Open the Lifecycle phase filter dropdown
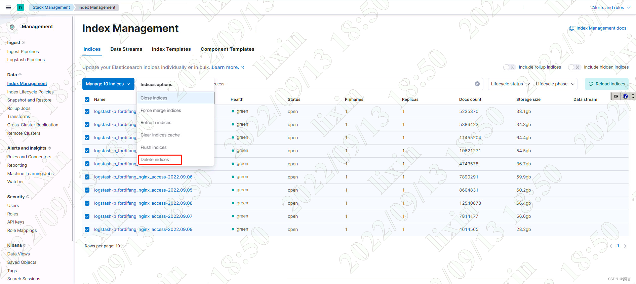The height and width of the screenshot is (284, 636). (555, 84)
